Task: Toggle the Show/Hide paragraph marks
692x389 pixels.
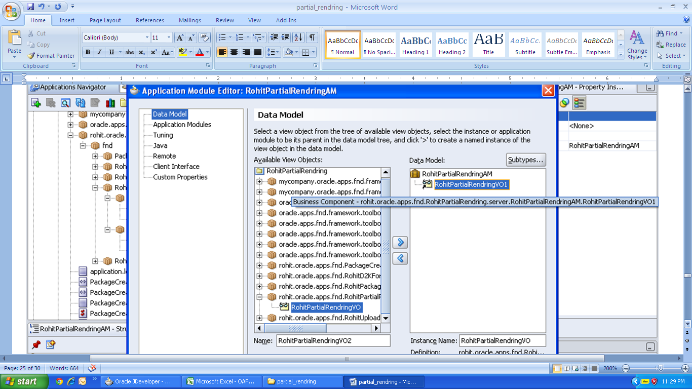Action: tap(313, 37)
